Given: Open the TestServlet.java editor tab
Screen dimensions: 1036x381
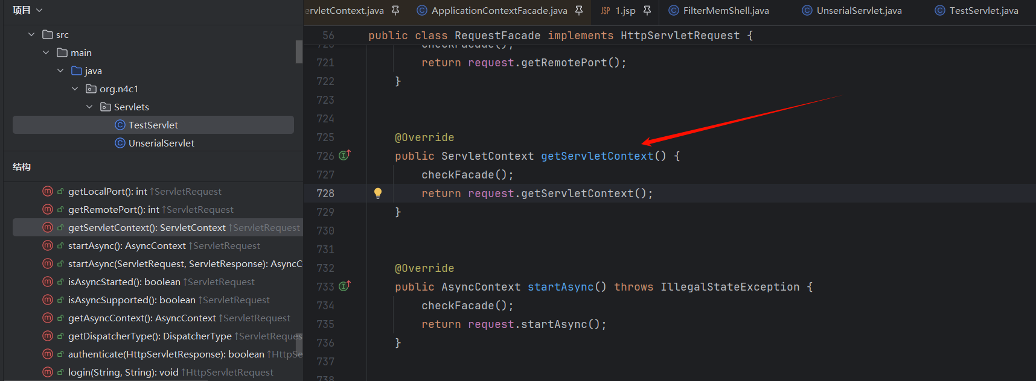Looking at the screenshot, I should click(x=983, y=10).
